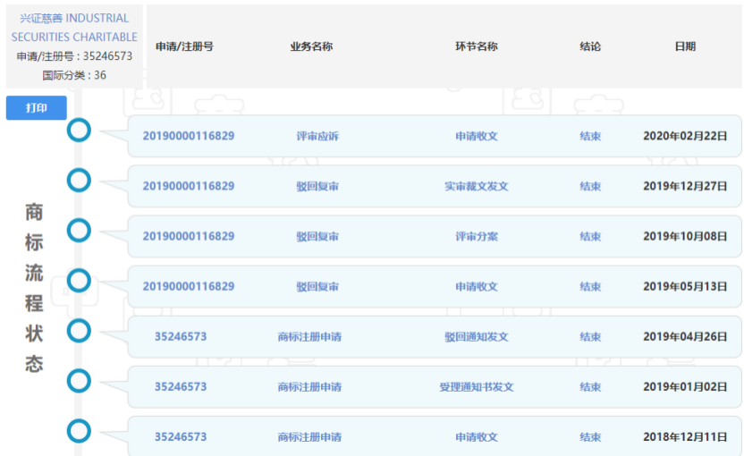The width and height of the screenshot is (744, 456).
Task: Click 申请/注册号：35246573 in info panel
Action: 74,56
